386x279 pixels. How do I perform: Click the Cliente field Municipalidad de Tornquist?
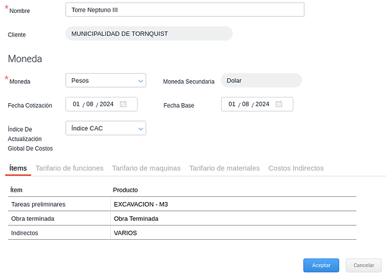coord(149,33)
